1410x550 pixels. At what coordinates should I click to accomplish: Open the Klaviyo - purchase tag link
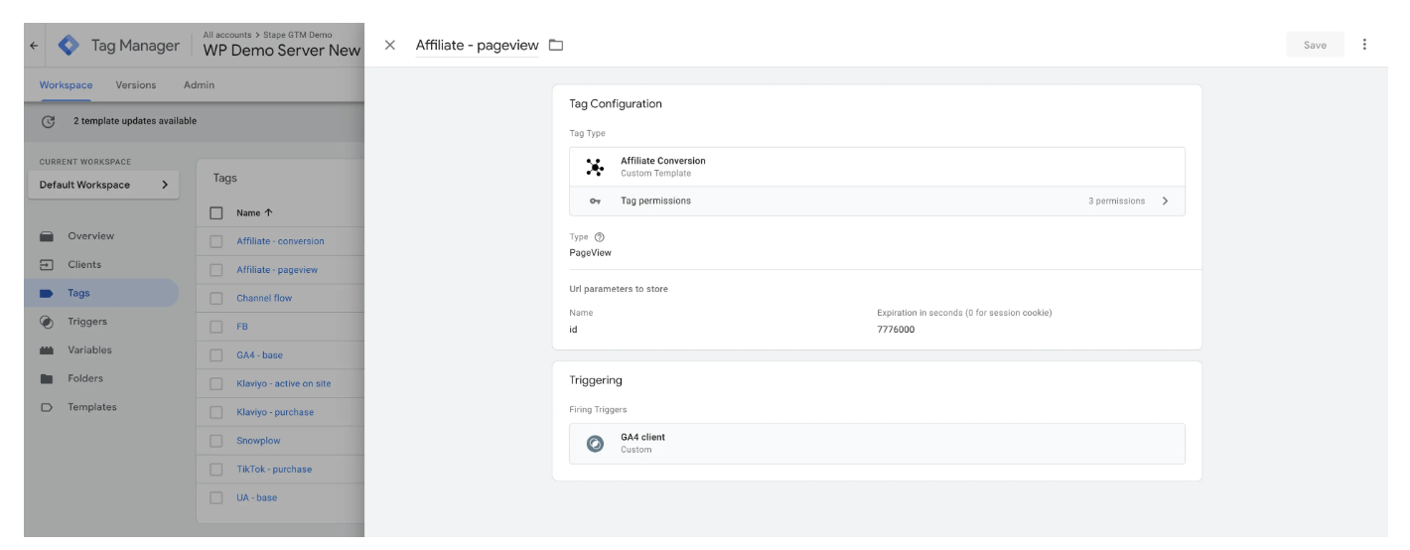pos(273,412)
